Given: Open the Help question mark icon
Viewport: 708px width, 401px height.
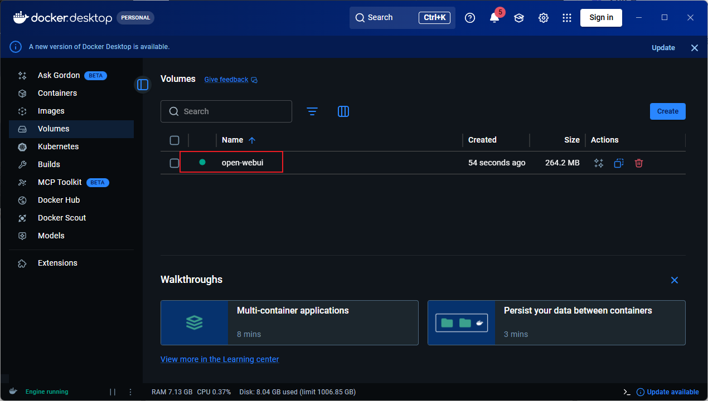Looking at the screenshot, I should tap(470, 18).
